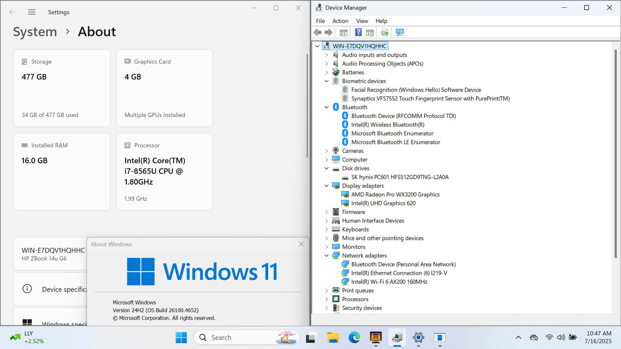Switch to Settings gear icon on taskbar

pos(418,337)
